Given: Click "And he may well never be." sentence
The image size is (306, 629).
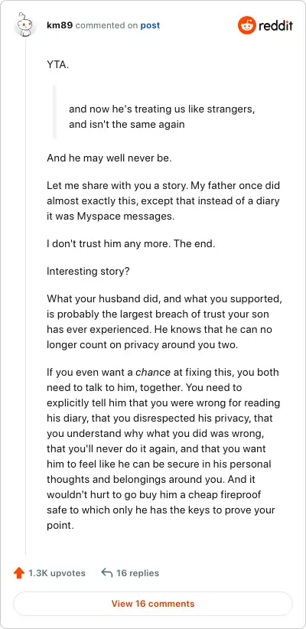Looking at the screenshot, I should [x=109, y=158].
